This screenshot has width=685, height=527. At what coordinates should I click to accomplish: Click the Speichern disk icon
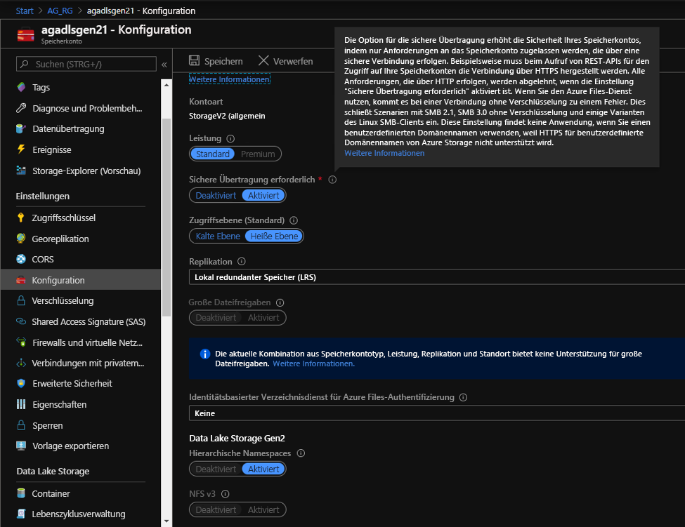[x=194, y=60]
